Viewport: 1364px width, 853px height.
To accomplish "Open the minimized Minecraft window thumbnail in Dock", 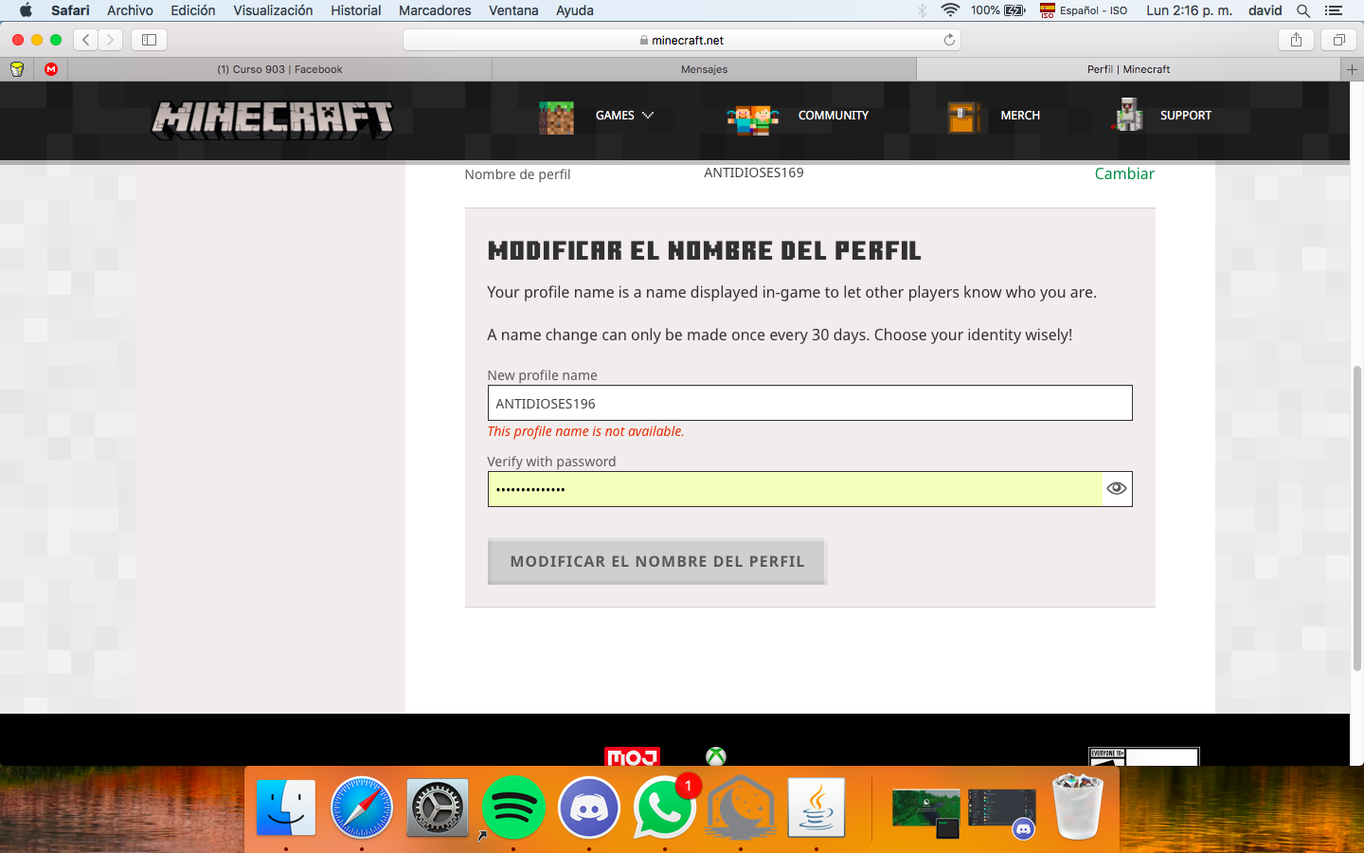I will pos(926,813).
